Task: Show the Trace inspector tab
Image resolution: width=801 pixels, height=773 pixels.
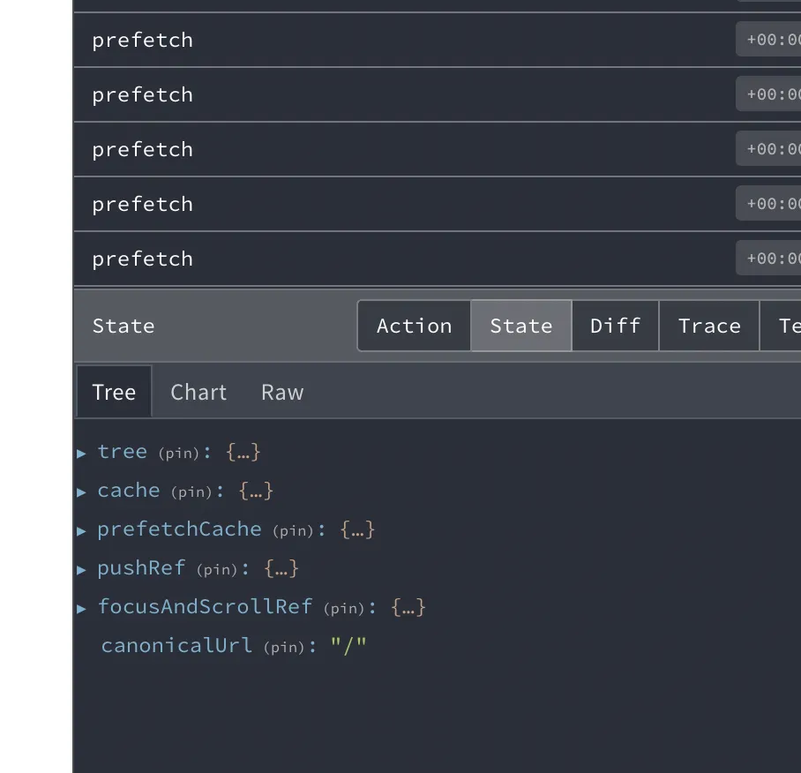Action: pyautogui.click(x=708, y=326)
